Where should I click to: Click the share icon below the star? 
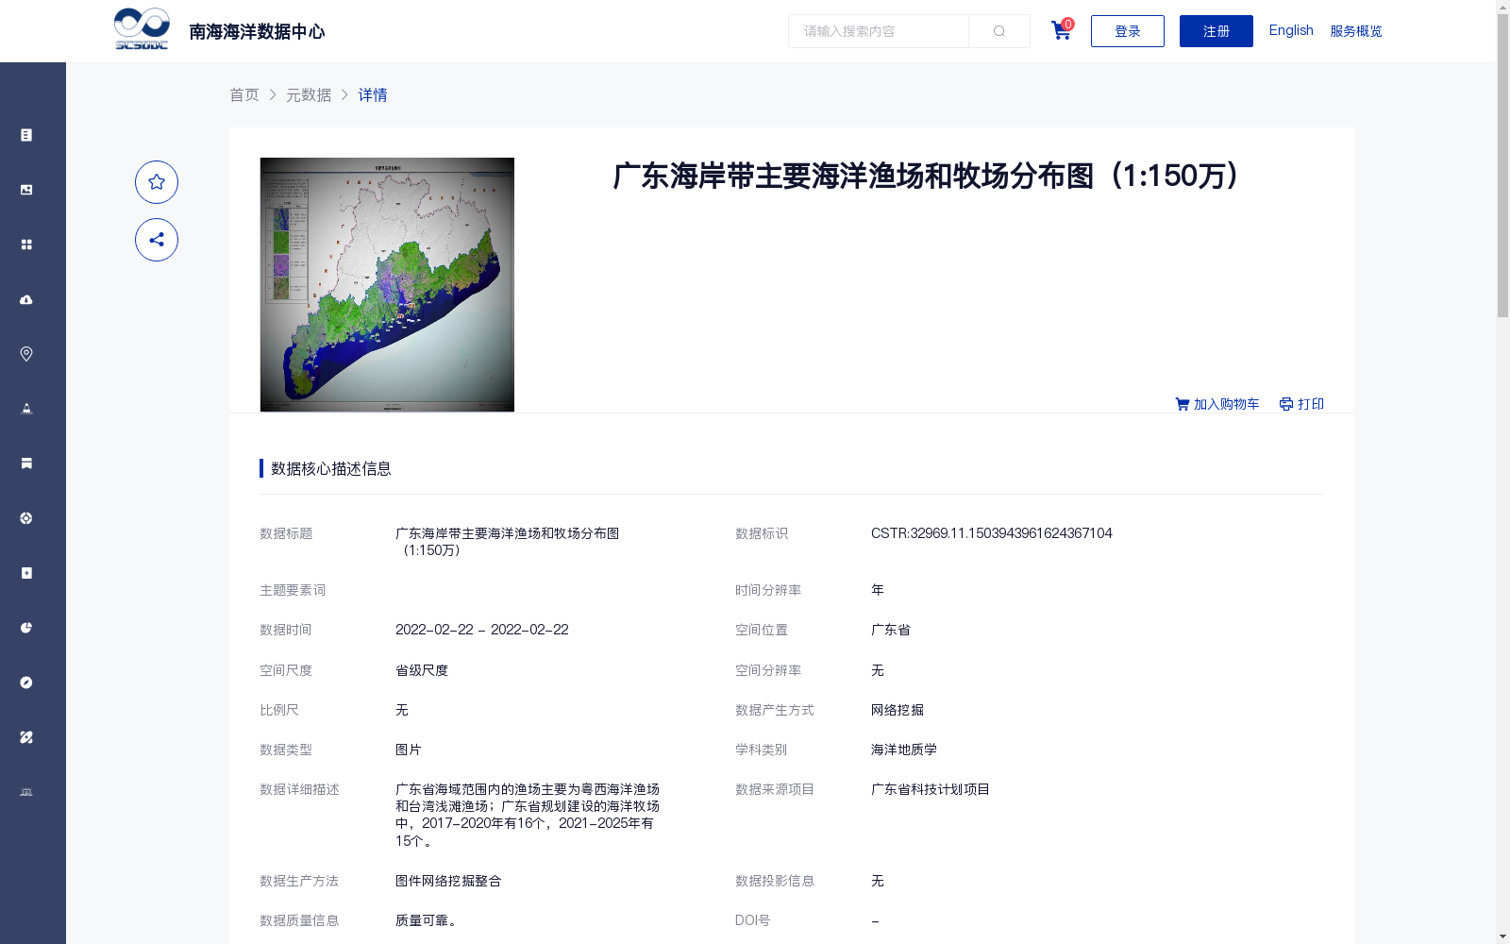coord(156,240)
